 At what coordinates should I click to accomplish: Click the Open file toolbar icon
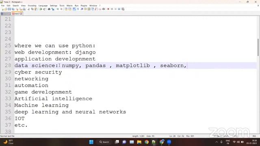[6, 9]
